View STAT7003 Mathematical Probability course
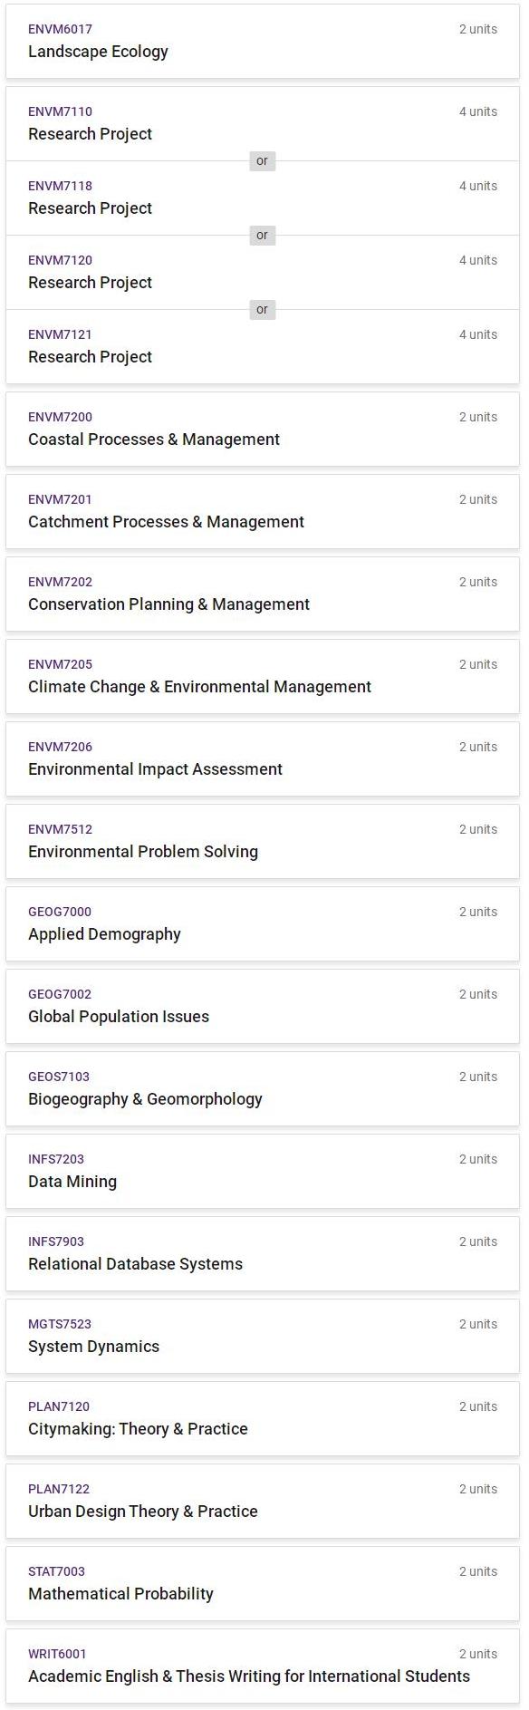 click(263, 1584)
